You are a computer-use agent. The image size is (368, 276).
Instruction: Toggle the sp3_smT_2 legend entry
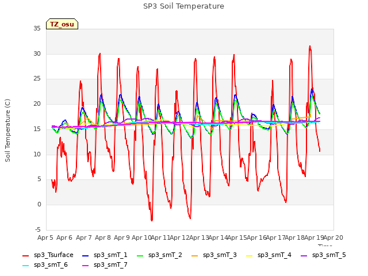pos(159,255)
